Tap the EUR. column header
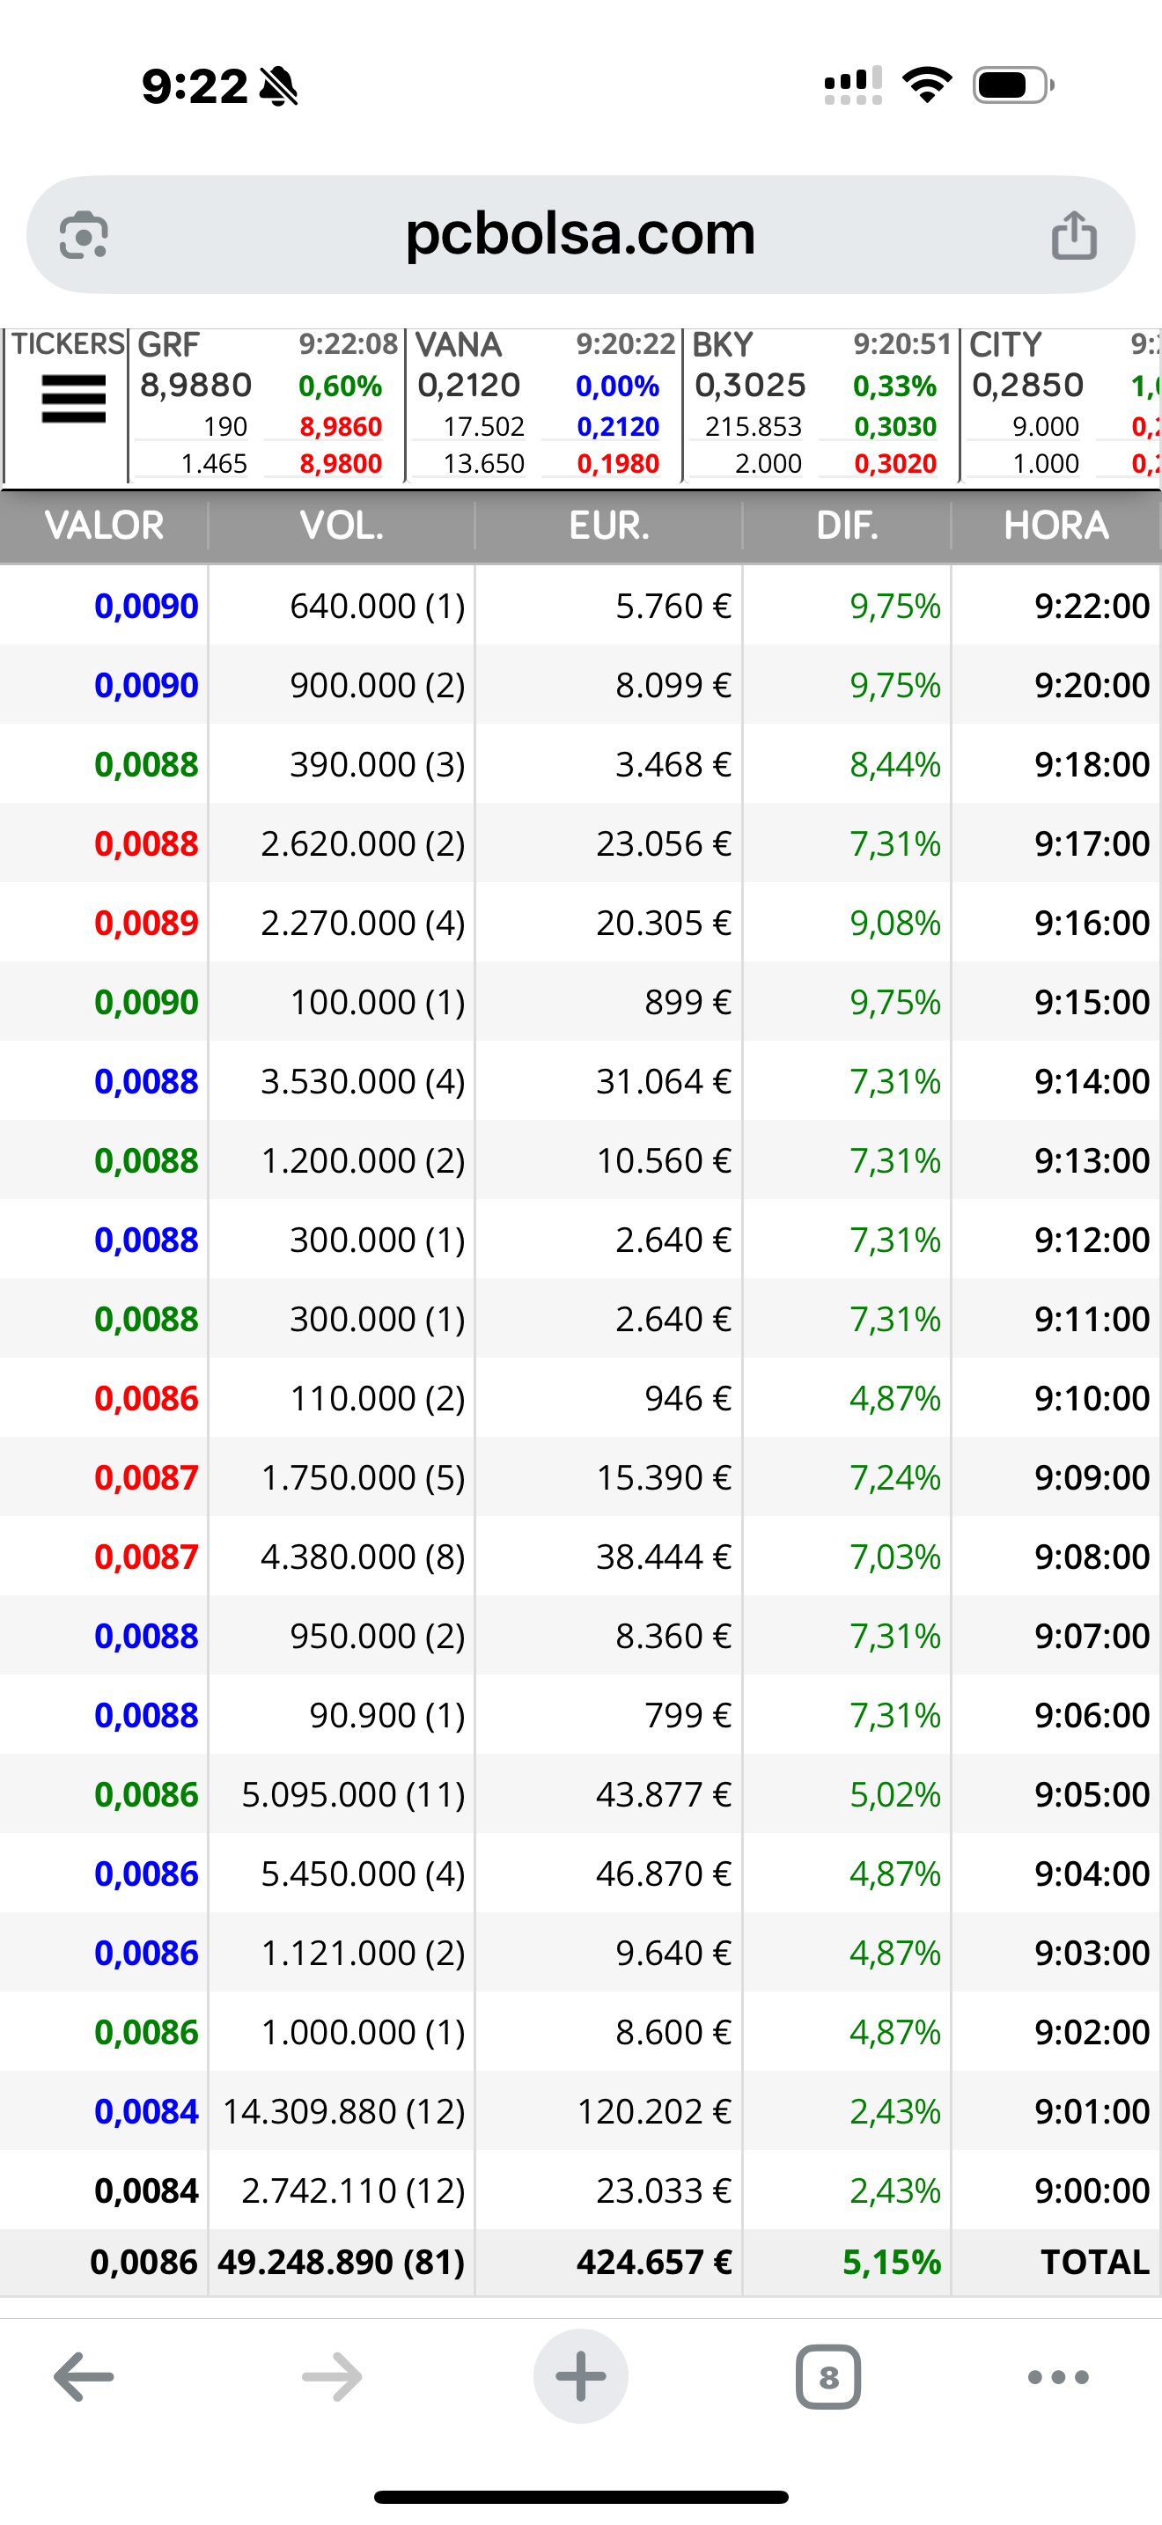 tap(609, 526)
